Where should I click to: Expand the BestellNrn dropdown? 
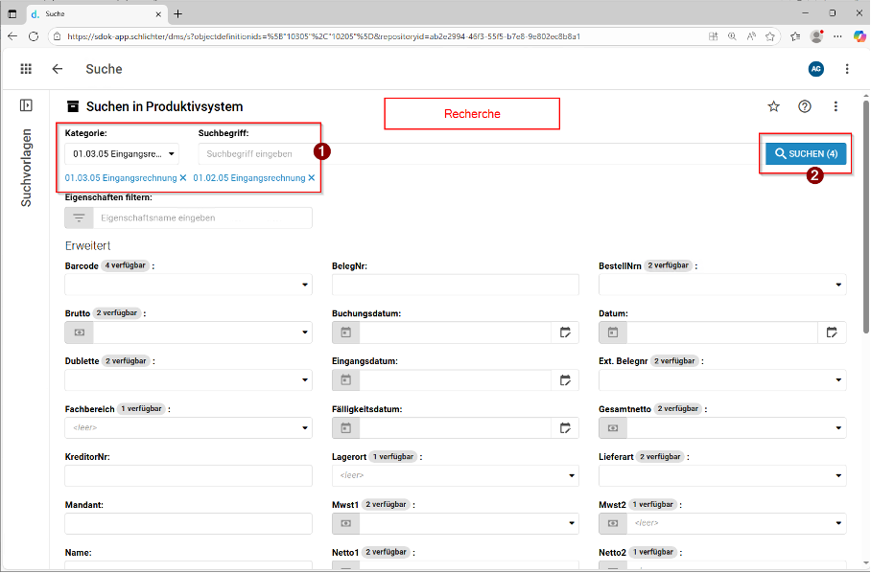point(838,285)
